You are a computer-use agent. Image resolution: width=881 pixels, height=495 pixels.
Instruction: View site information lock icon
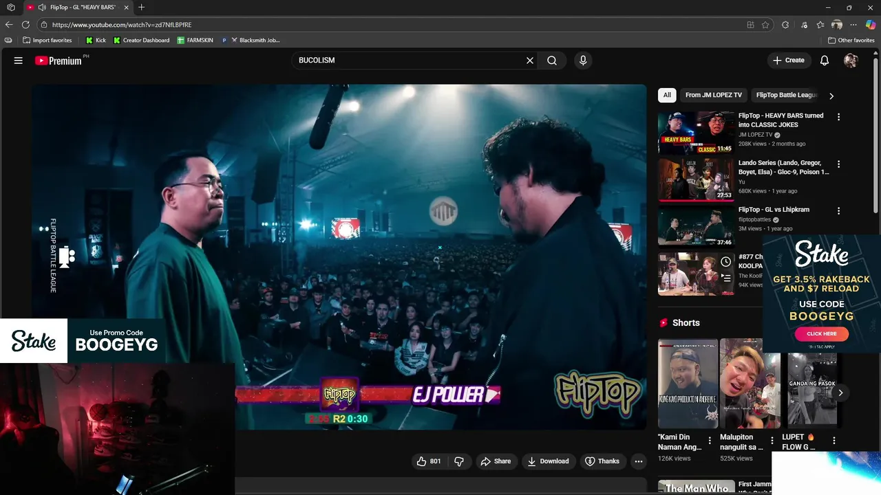click(x=44, y=25)
